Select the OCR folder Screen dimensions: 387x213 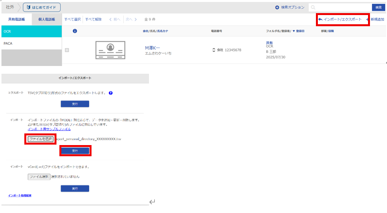click(32, 32)
